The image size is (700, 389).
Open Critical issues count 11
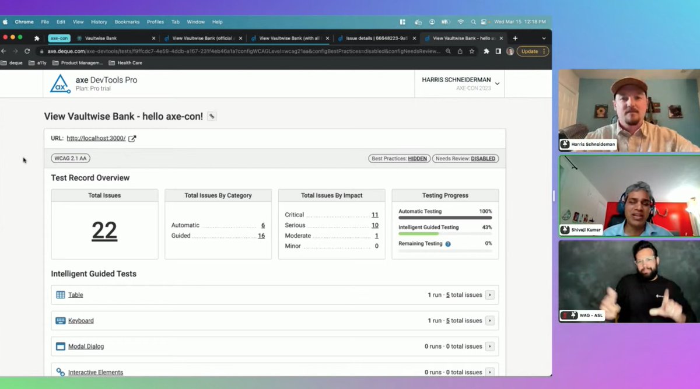click(x=375, y=215)
